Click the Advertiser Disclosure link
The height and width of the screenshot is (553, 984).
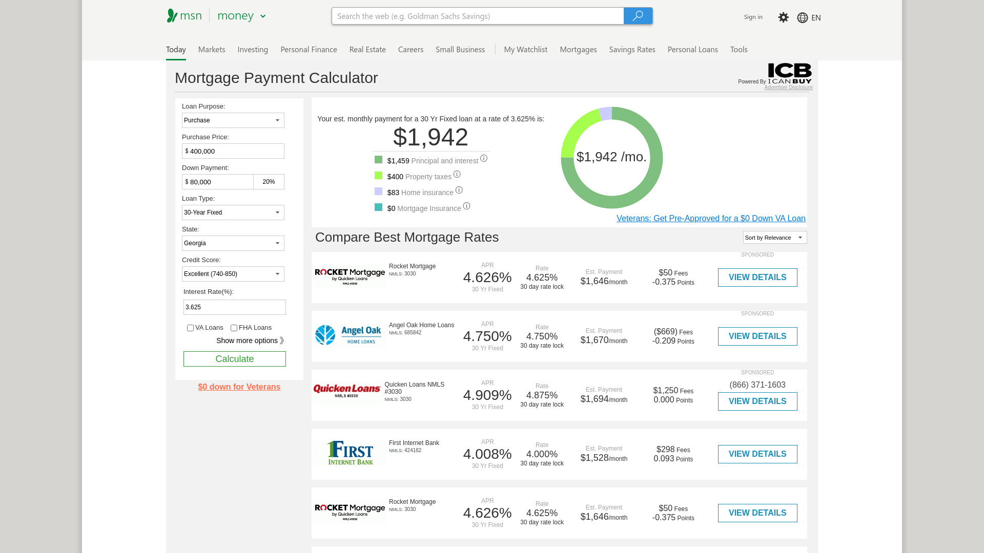788,88
